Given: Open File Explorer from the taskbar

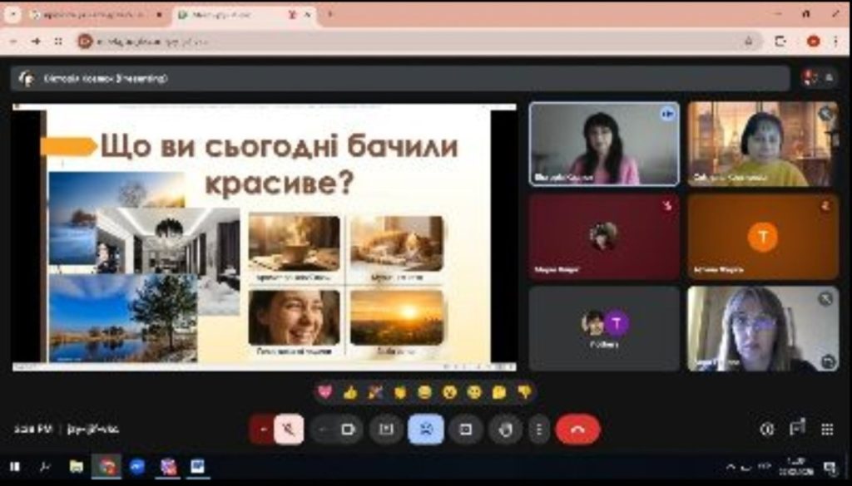Looking at the screenshot, I should point(76,466).
